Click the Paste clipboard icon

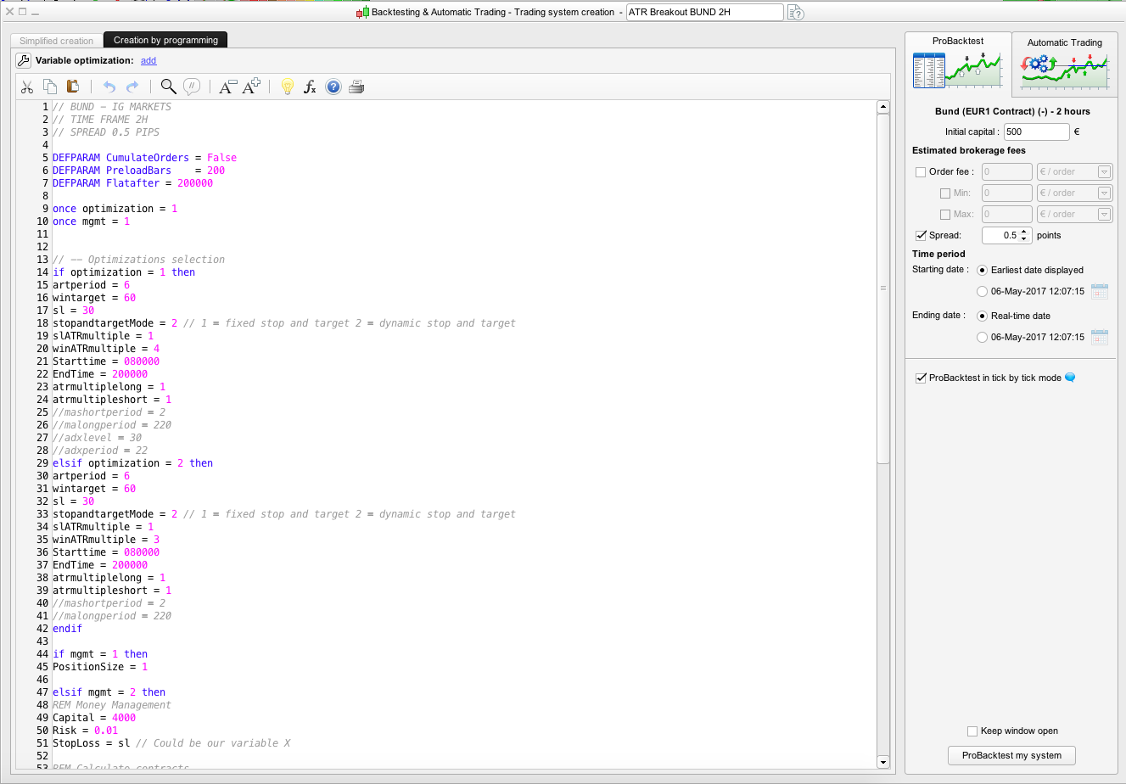73,87
